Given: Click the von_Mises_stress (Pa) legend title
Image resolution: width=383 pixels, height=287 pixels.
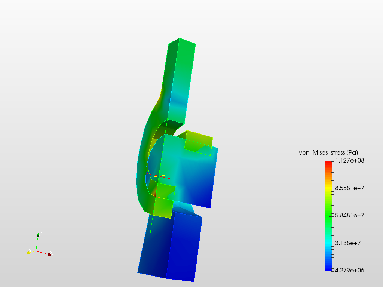Looking at the screenshot, I should point(328,153).
